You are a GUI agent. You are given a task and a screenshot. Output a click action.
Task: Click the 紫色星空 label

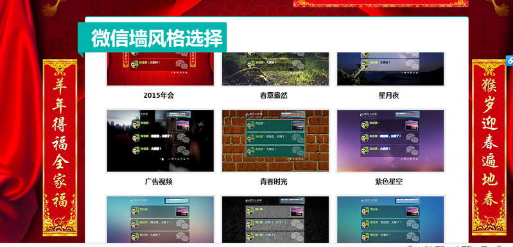tap(388, 182)
